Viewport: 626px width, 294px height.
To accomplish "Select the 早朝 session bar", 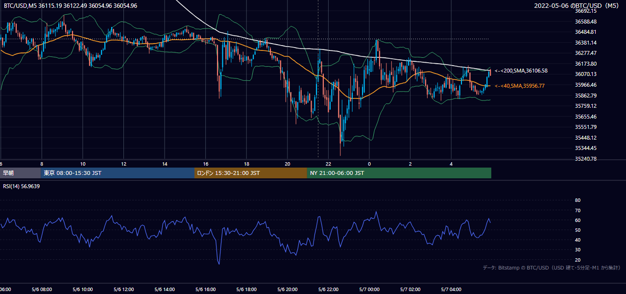I will 20,173.
